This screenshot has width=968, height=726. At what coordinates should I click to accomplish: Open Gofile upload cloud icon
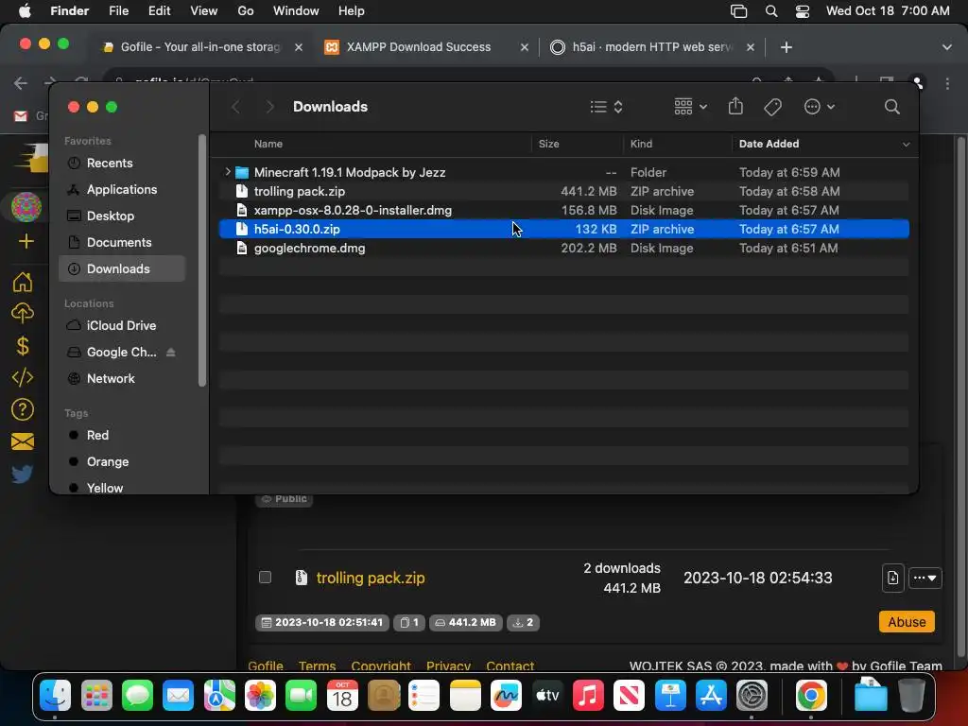pos(23,314)
